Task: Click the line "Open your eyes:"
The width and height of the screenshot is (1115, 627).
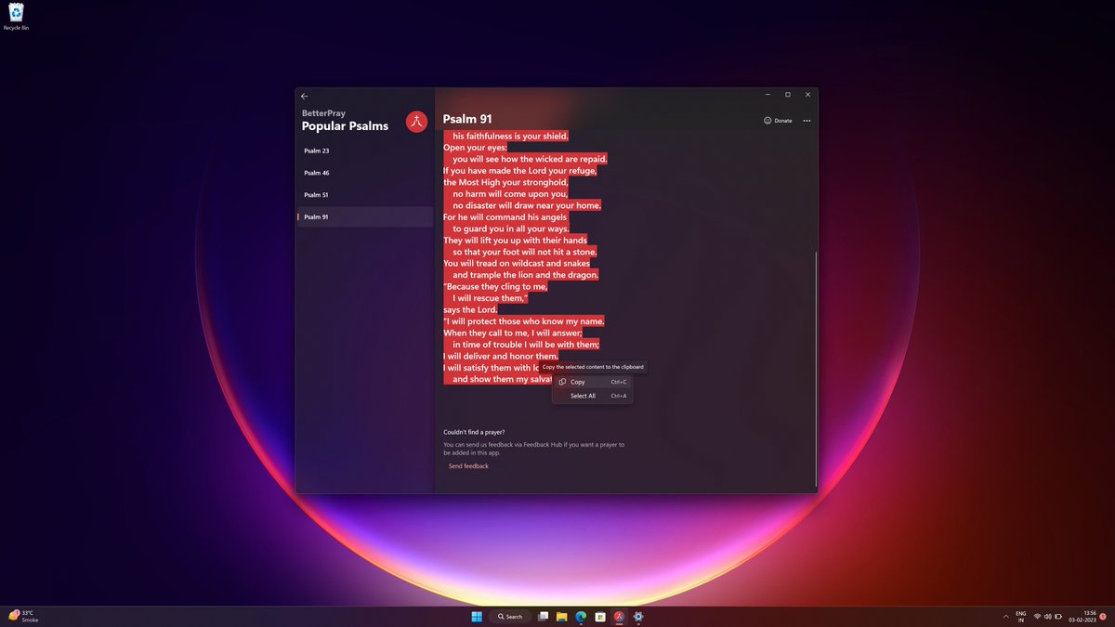Action: pos(475,147)
